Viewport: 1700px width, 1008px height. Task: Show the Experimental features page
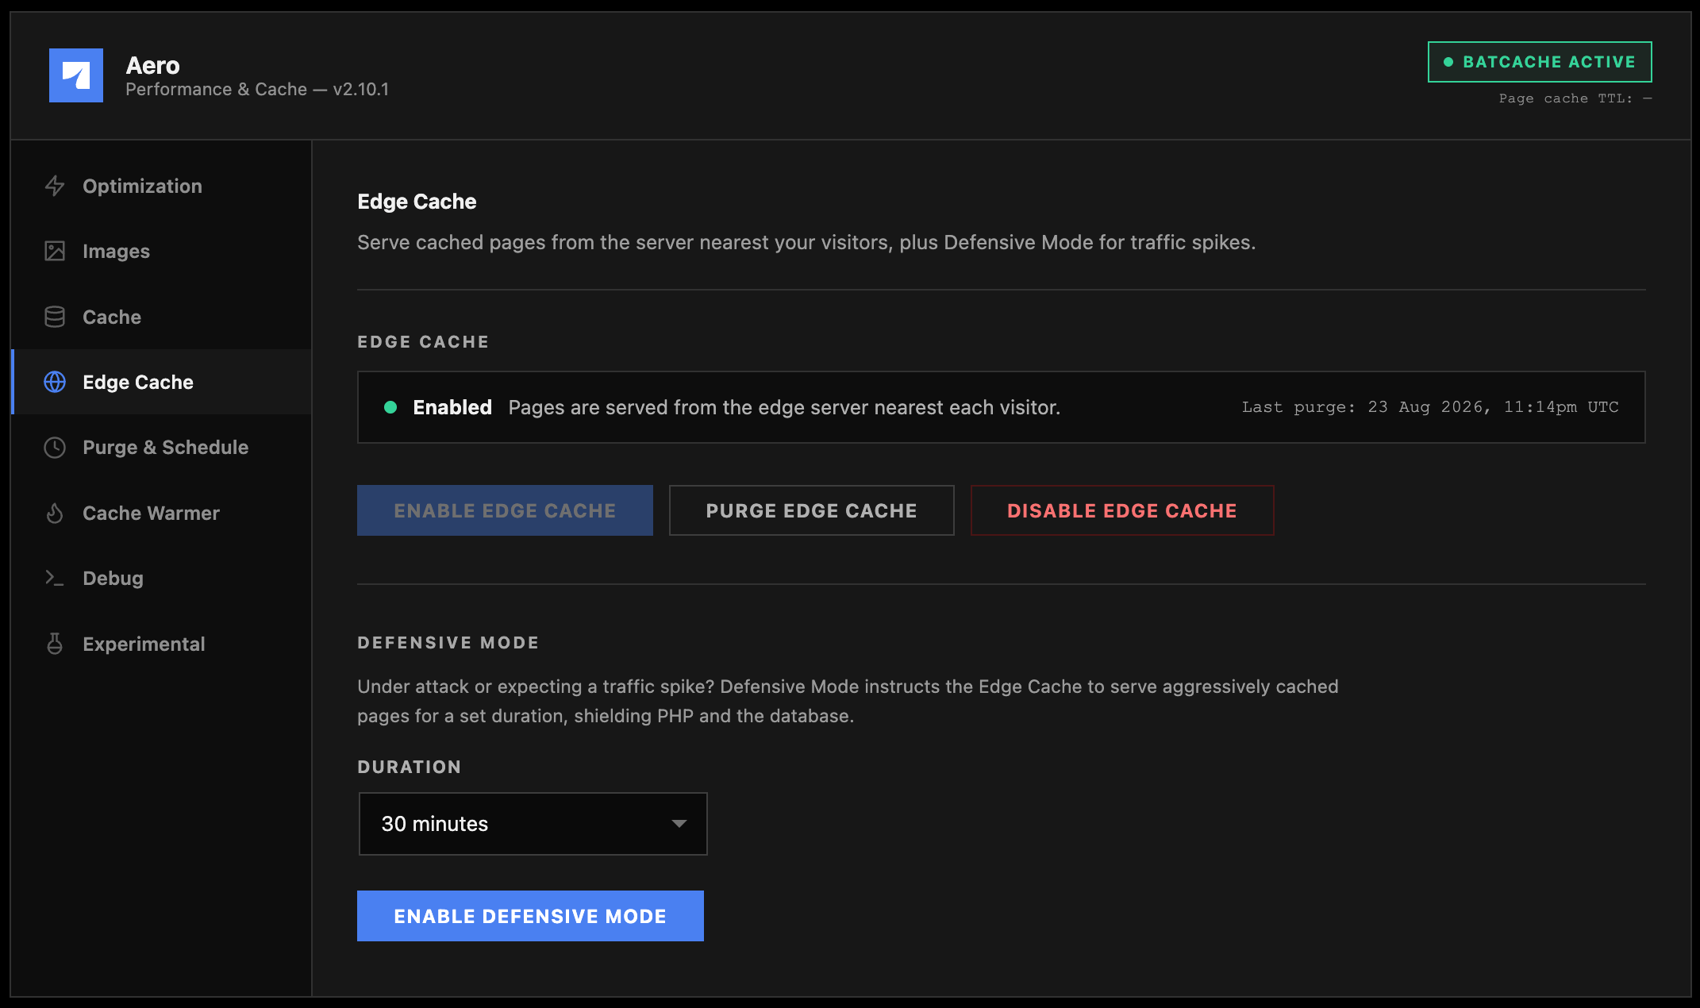coord(162,644)
